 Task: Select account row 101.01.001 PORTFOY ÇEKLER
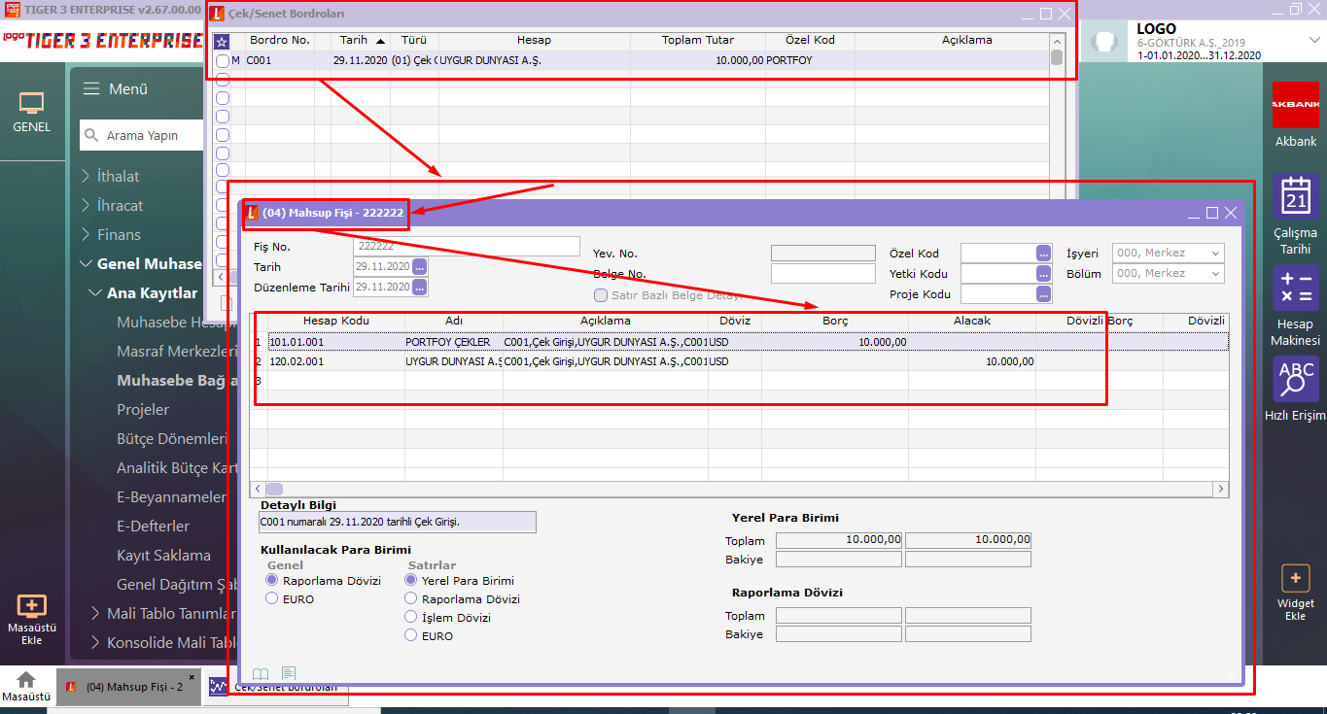point(741,342)
